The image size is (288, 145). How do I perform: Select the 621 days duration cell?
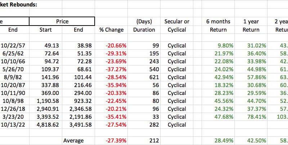click(144, 77)
